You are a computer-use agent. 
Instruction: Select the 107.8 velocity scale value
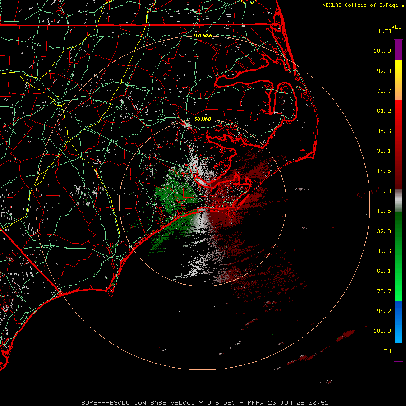point(382,51)
